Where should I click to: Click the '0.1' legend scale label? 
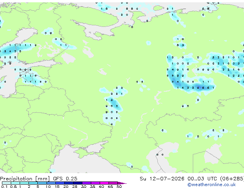pyautogui.click(x=4, y=186)
